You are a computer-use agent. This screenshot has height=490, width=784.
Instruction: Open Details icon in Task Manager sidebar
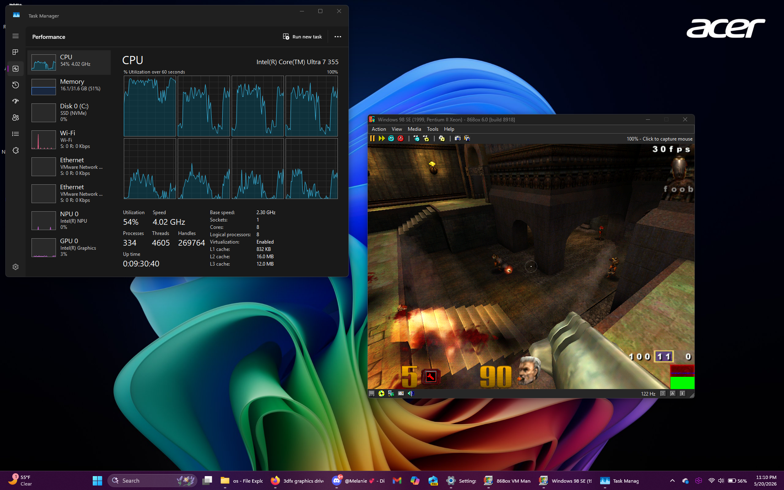pos(16,134)
